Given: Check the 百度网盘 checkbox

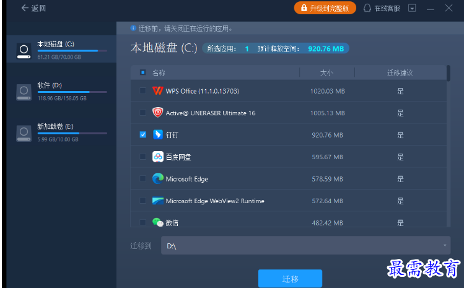Looking at the screenshot, I should click(x=143, y=157).
